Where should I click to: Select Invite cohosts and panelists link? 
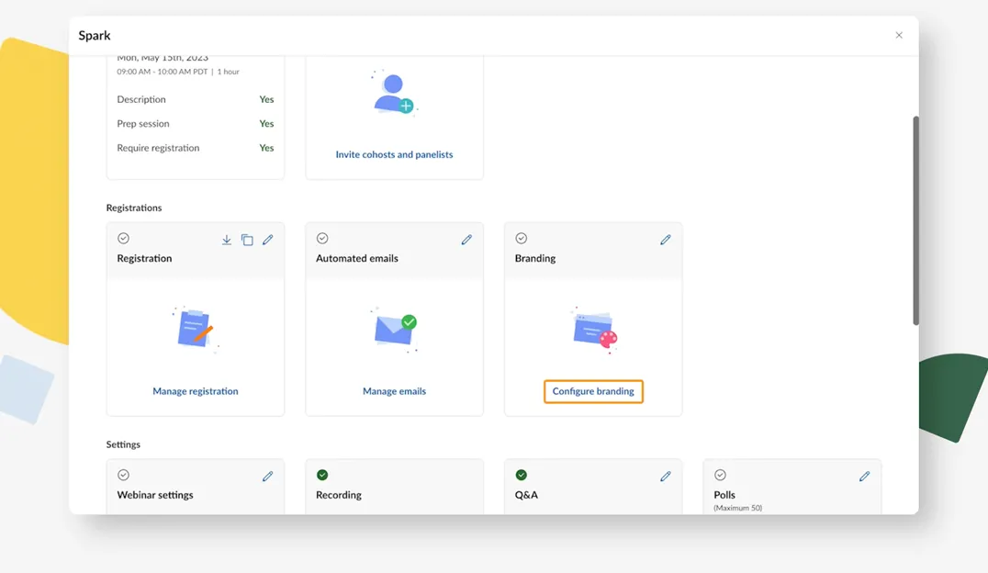(394, 154)
